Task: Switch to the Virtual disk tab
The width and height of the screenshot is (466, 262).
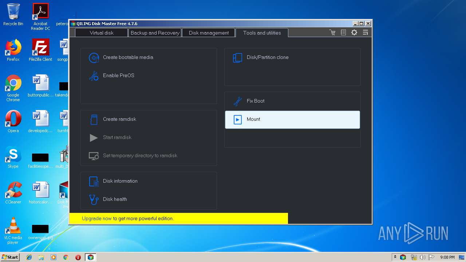Action: pyautogui.click(x=102, y=33)
